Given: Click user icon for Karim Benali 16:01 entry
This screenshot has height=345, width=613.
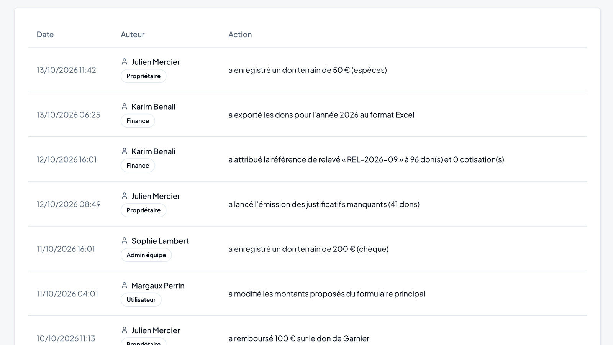Looking at the screenshot, I should coord(124,151).
